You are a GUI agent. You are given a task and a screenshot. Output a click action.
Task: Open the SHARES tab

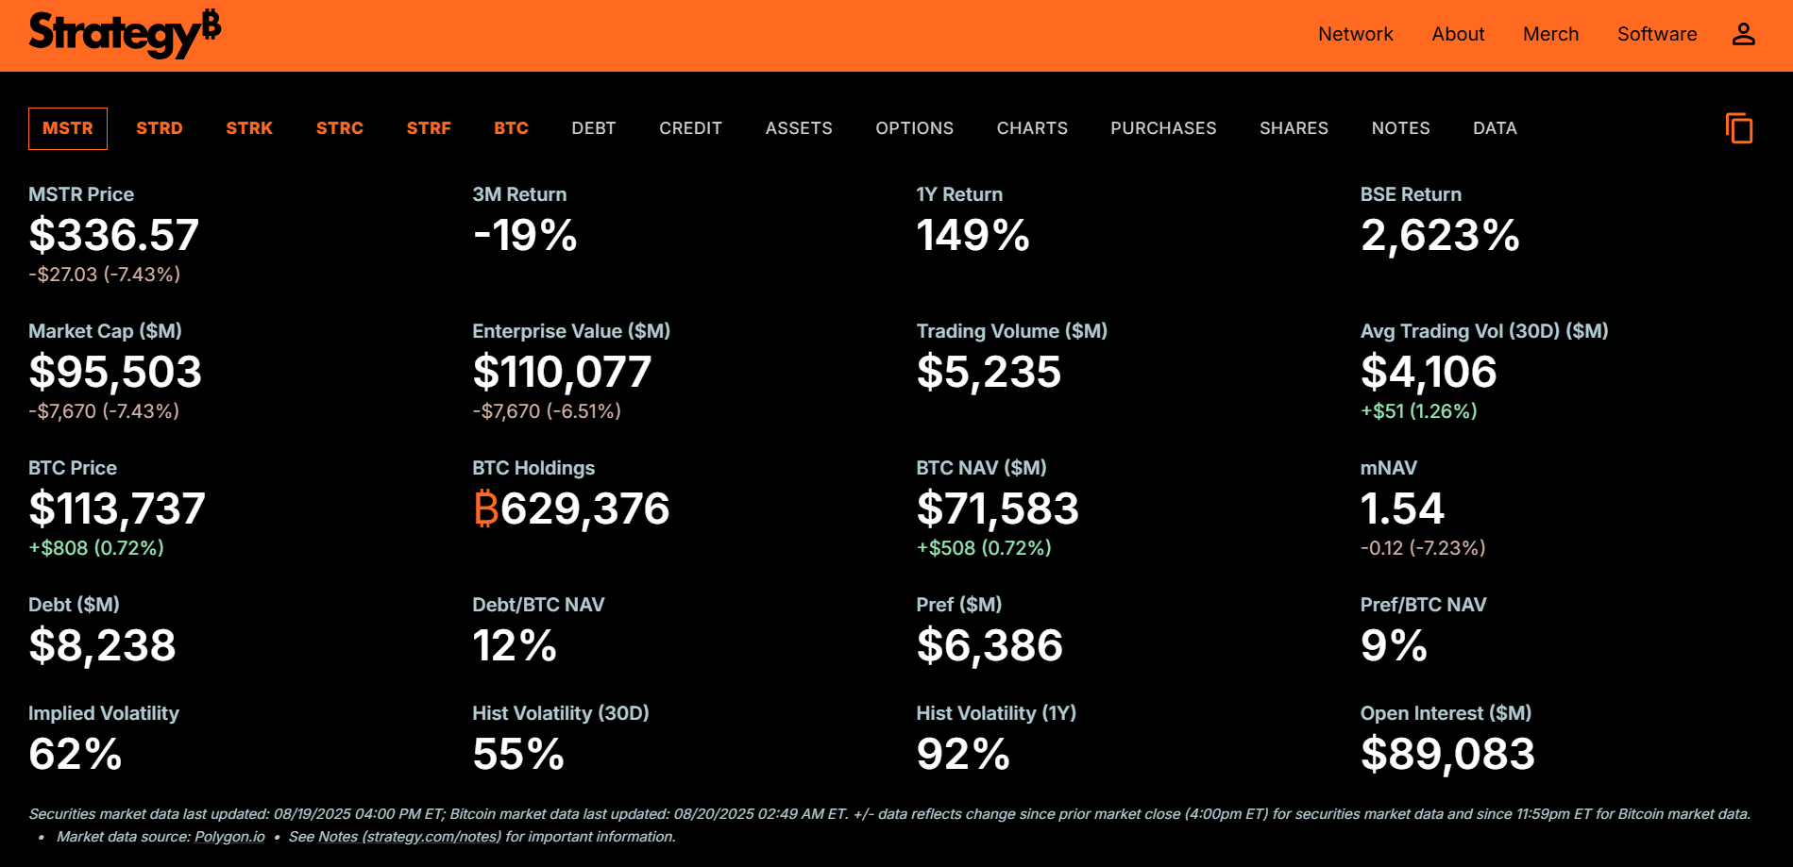pos(1294,128)
